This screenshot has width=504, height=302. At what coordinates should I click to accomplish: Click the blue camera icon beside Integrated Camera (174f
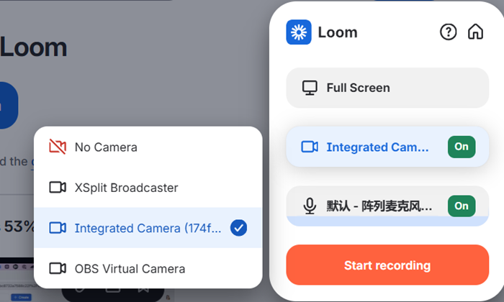click(x=58, y=228)
